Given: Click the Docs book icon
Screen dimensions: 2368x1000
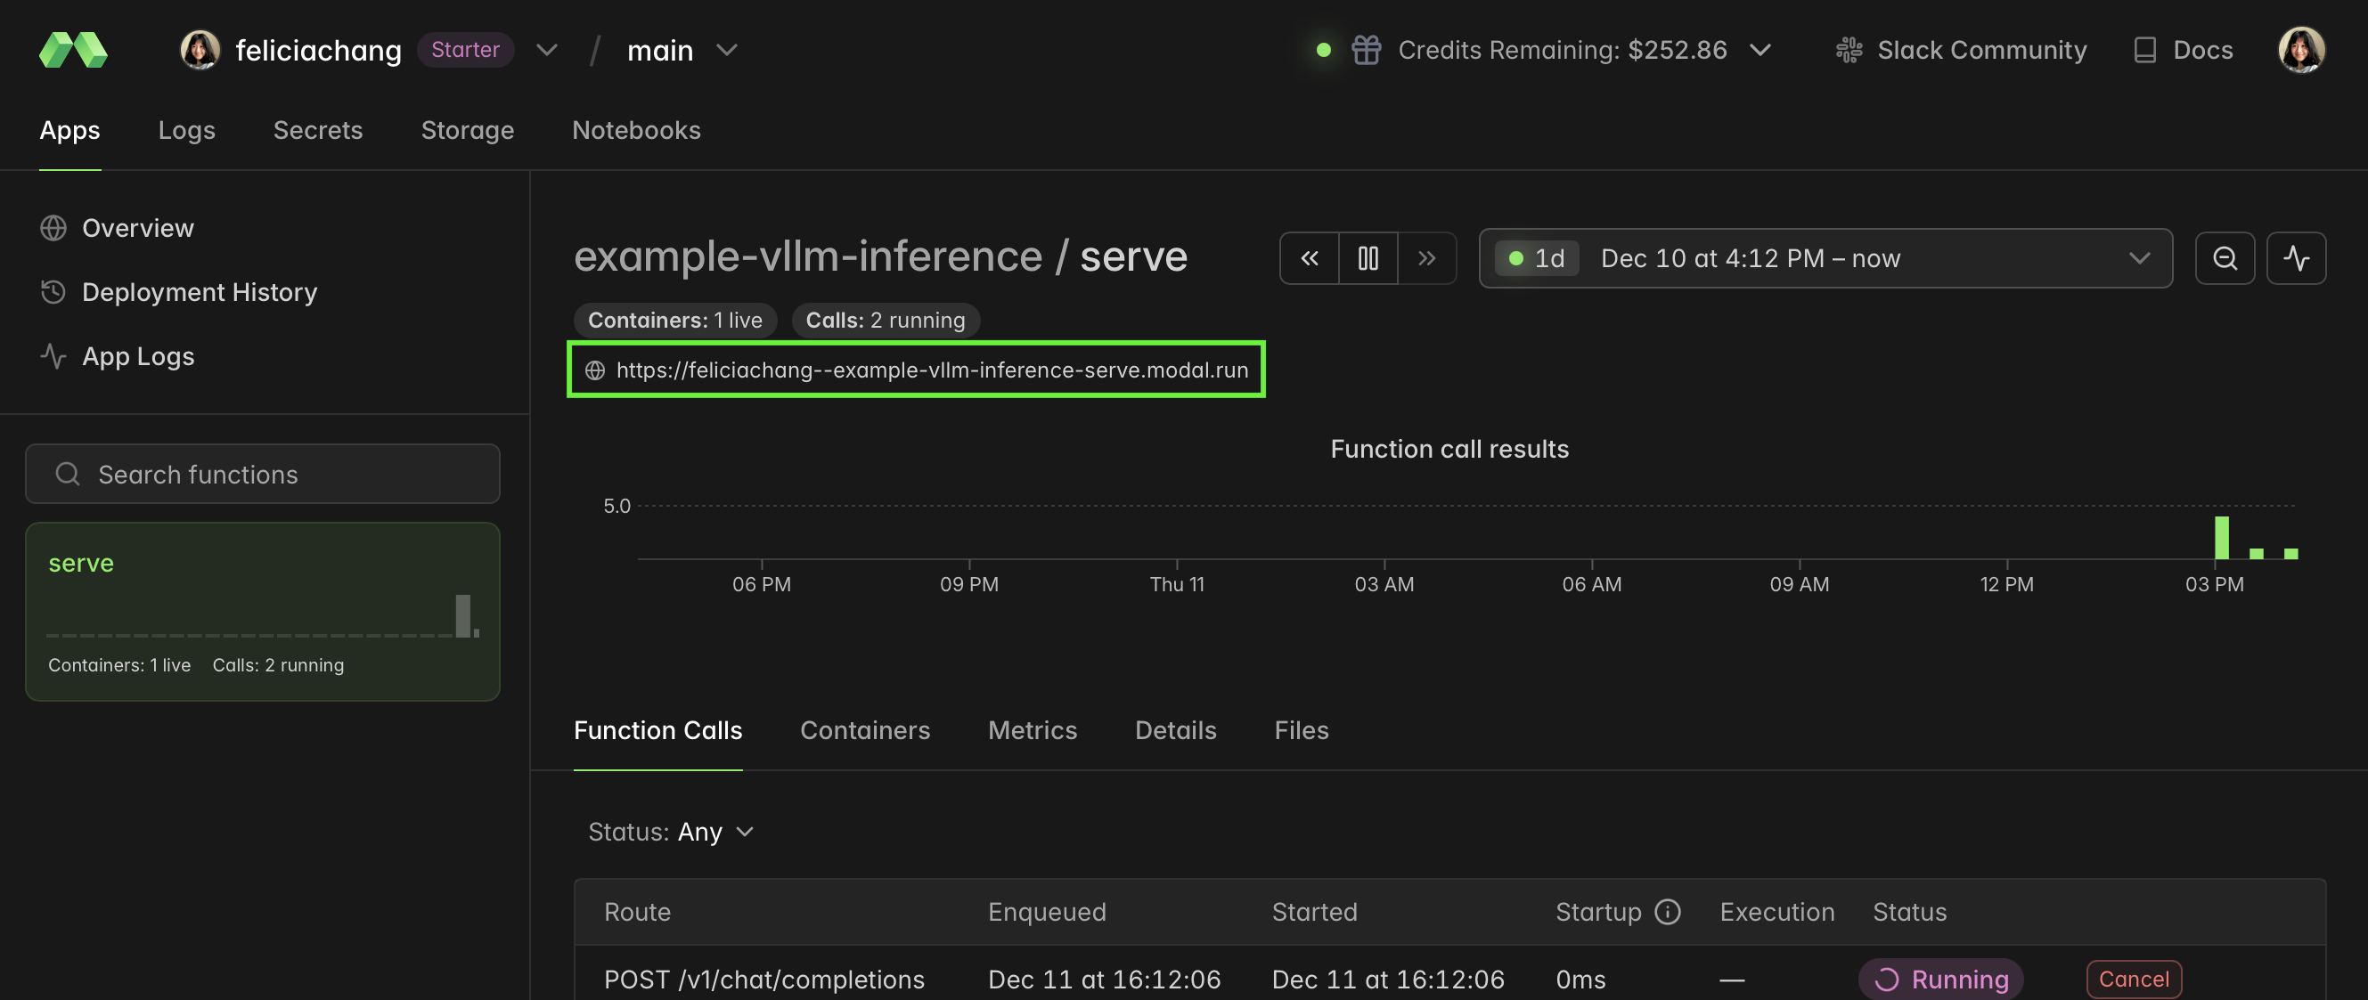Looking at the screenshot, I should tap(2144, 50).
